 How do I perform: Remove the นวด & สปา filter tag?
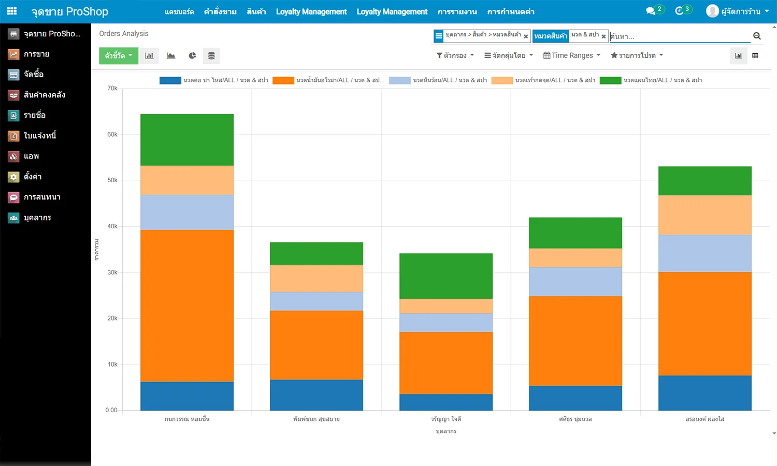(x=603, y=37)
